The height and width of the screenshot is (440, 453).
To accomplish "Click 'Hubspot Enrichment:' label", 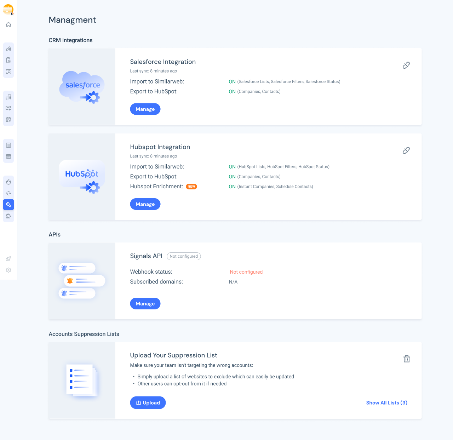I will tap(156, 187).
